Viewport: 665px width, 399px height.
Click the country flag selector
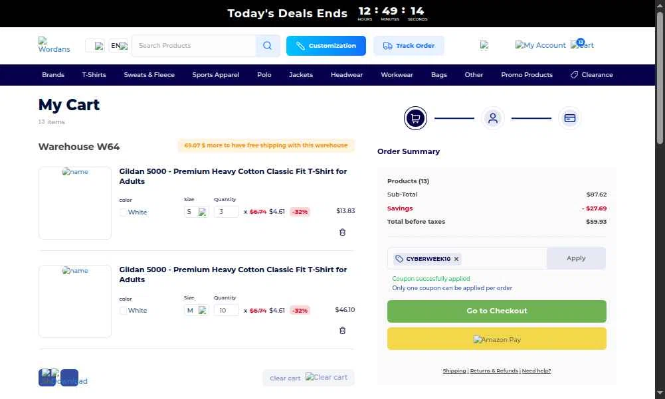(x=95, y=45)
